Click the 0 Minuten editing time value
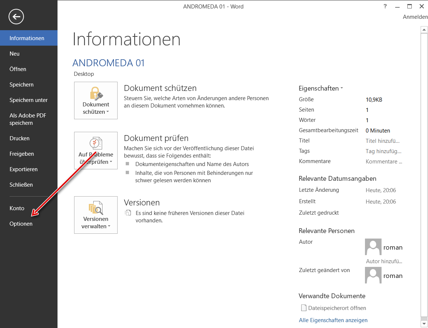428x328 pixels. pos(378,131)
